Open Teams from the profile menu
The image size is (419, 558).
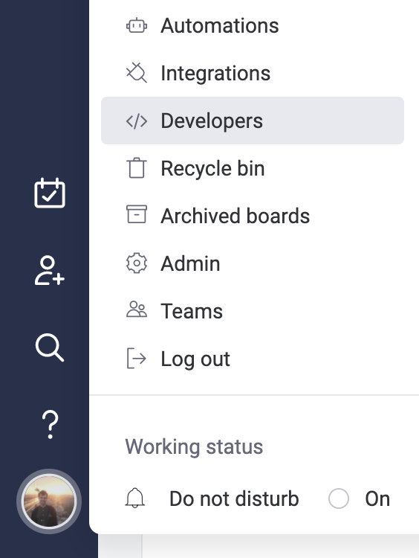(x=253, y=311)
